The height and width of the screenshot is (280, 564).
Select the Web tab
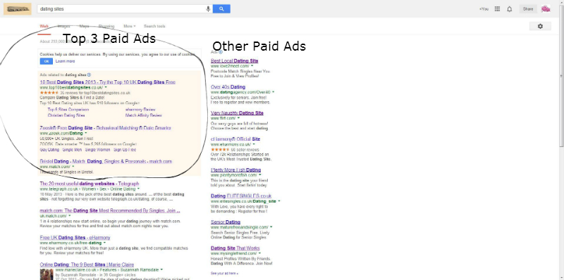tap(44, 26)
